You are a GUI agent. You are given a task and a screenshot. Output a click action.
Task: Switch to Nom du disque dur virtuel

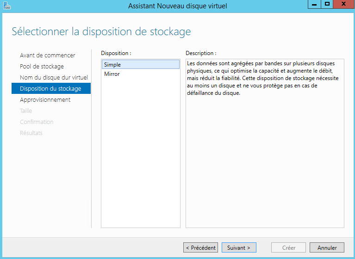point(54,78)
